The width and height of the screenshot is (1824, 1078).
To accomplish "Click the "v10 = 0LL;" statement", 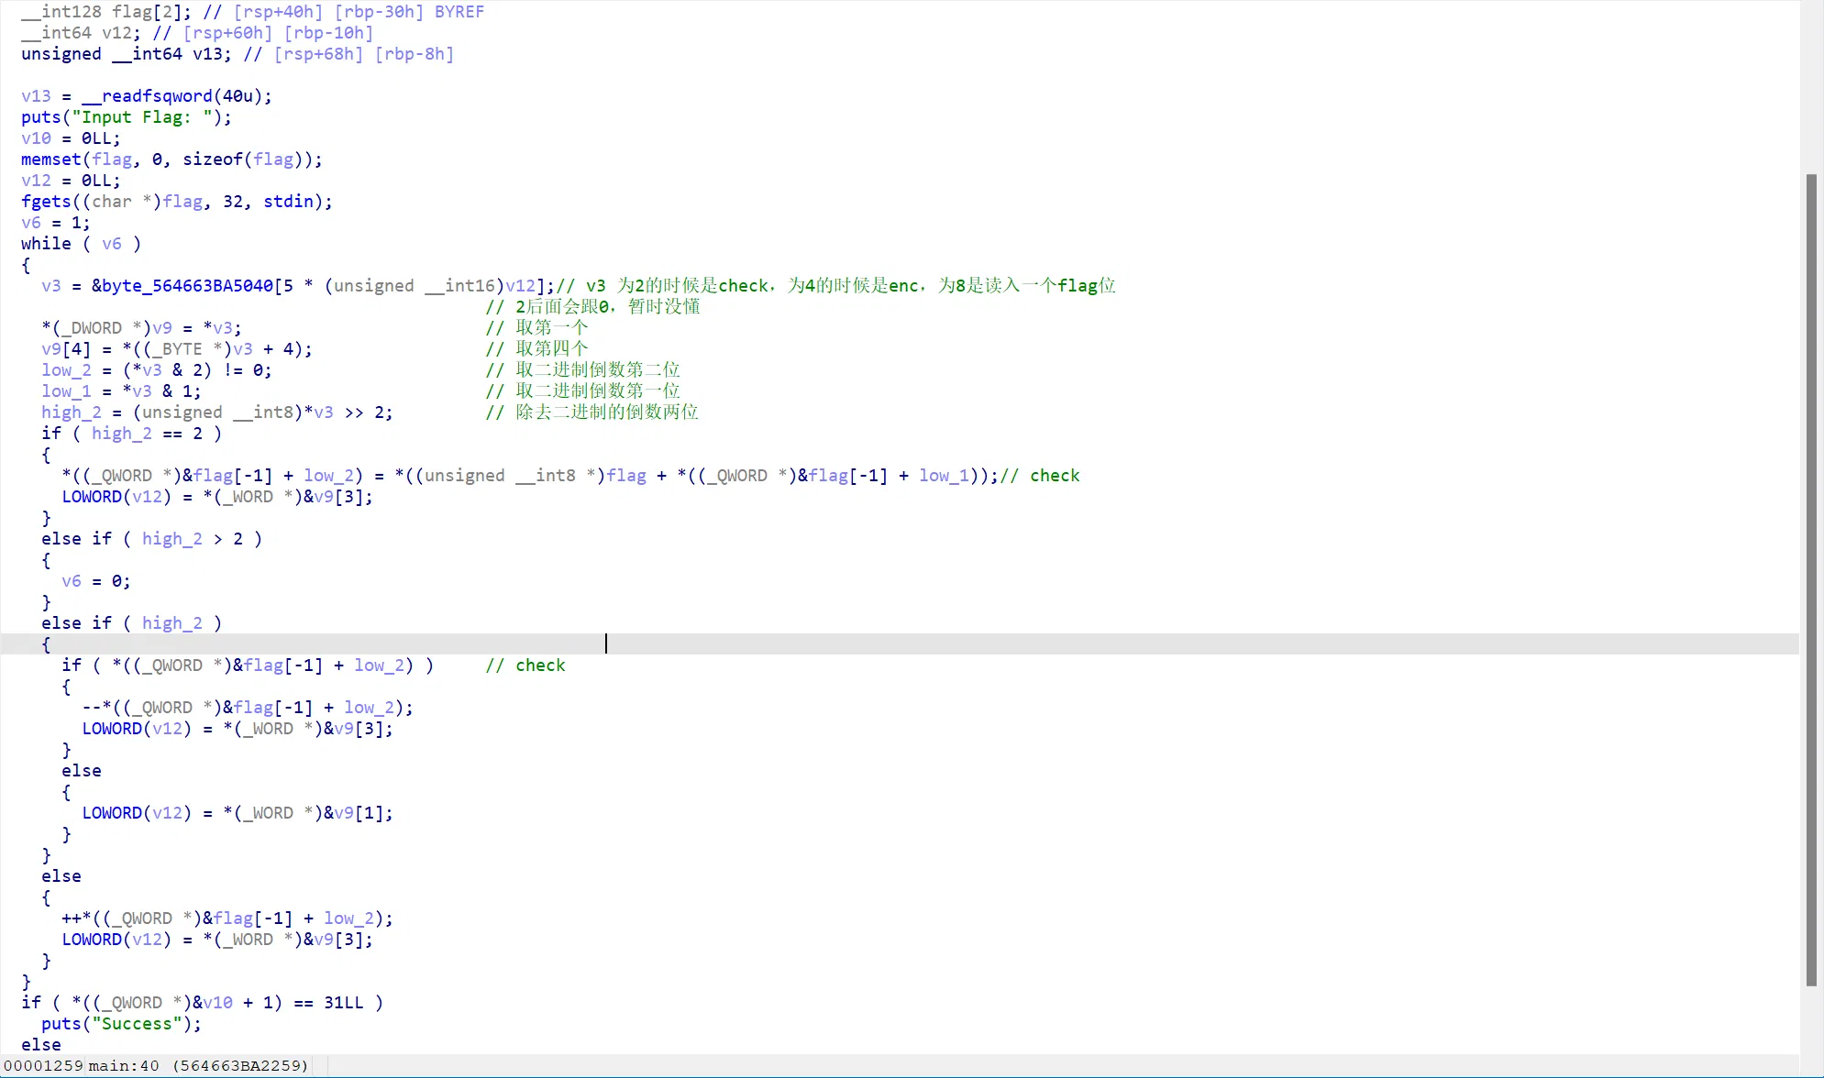I will 71,138.
